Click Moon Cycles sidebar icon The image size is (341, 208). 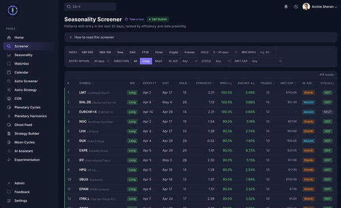(x=9, y=142)
